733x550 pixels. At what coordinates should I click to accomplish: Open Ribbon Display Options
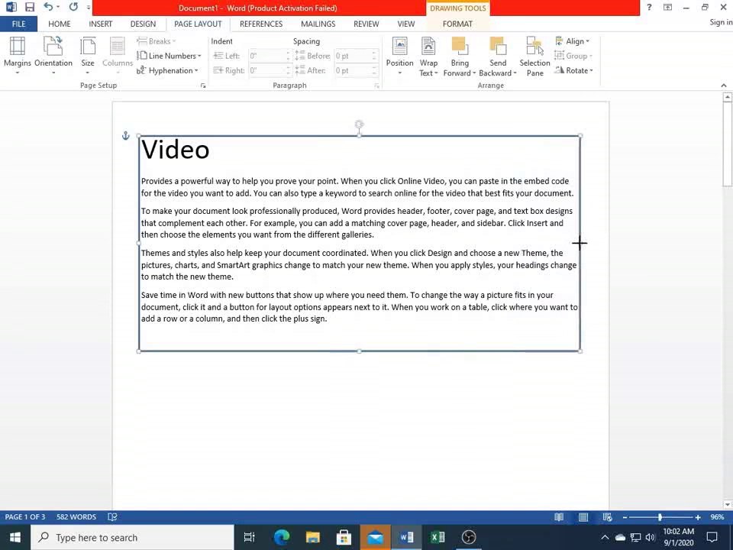668,7
